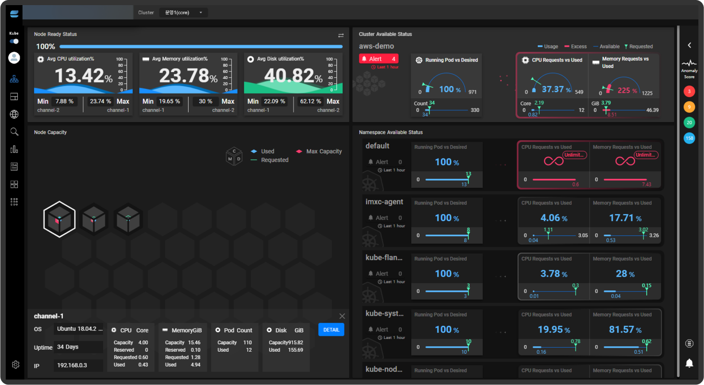The image size is (704, 385).
Task: Click the red Alert 4 badge for aws-demo
Action: (x=379, y=59)
